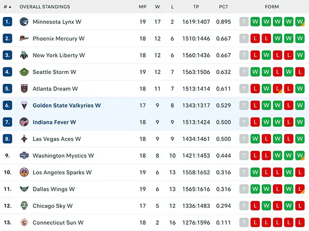
Task: Click the Washington Mystics team logo
Action: click(24, 155)
